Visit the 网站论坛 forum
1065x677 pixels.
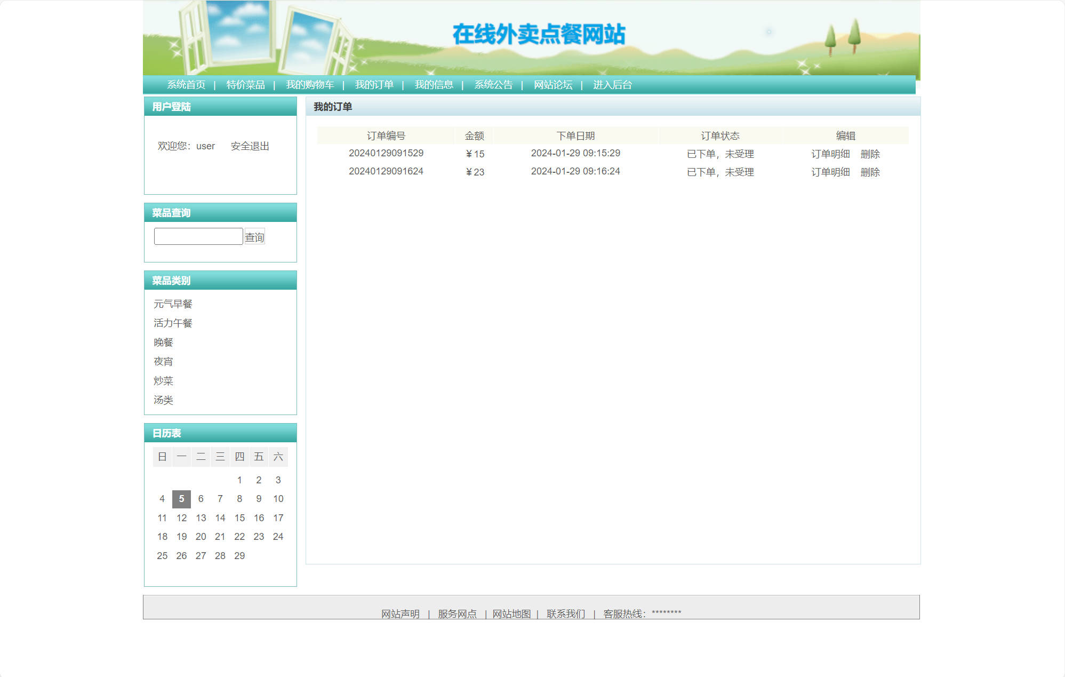(x=552, y=84)
